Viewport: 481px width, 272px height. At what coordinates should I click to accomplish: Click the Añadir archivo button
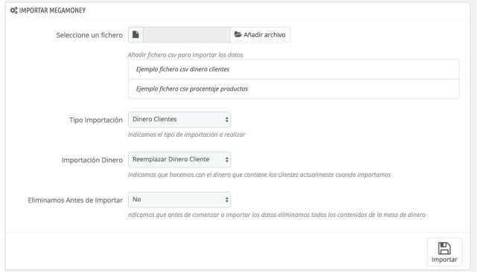tap(260, 35)
